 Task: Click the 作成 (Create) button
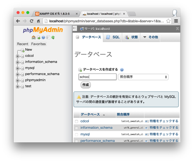tap(86, 85)
